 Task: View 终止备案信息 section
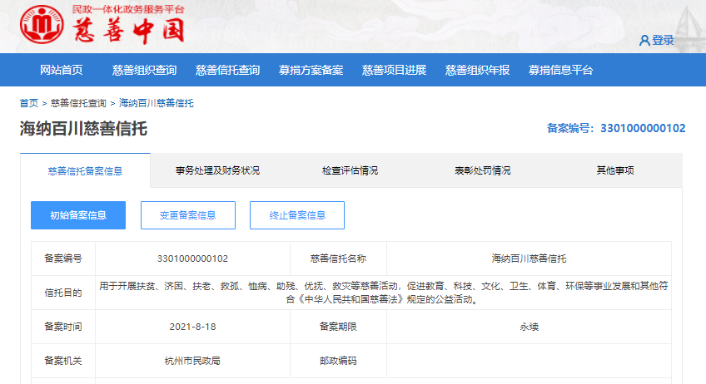297,215
